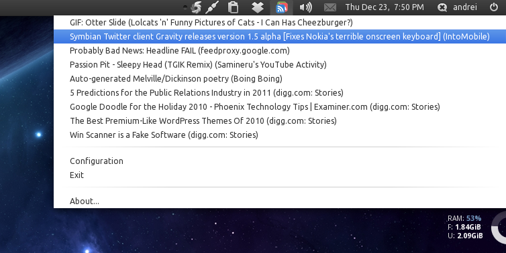Open the Thu Dec 23 clock calendar
The width and height of the screenshot is (506, 253).
pyautogui.click(x=385, y=7)
